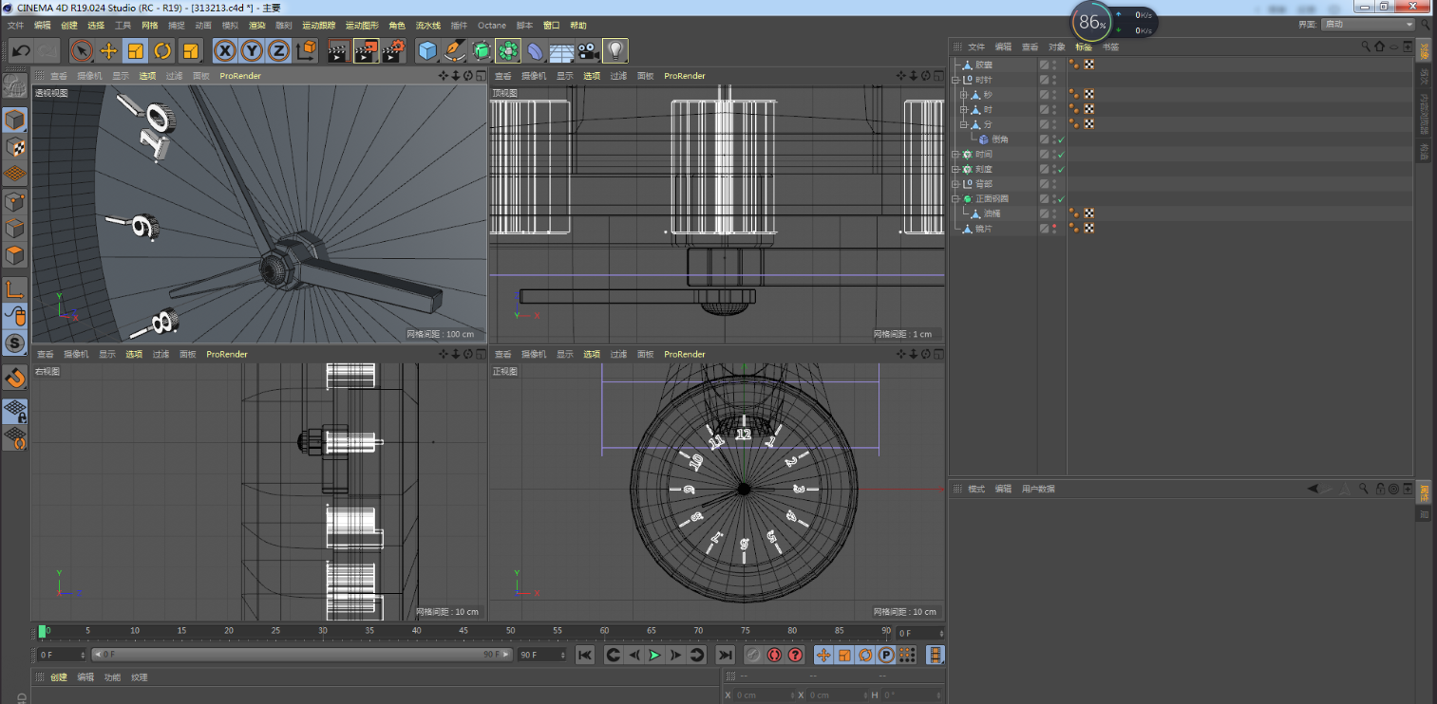Expand the 秒 object in tree
Screen dimensions: 1437x704
(x=963, y=95)
